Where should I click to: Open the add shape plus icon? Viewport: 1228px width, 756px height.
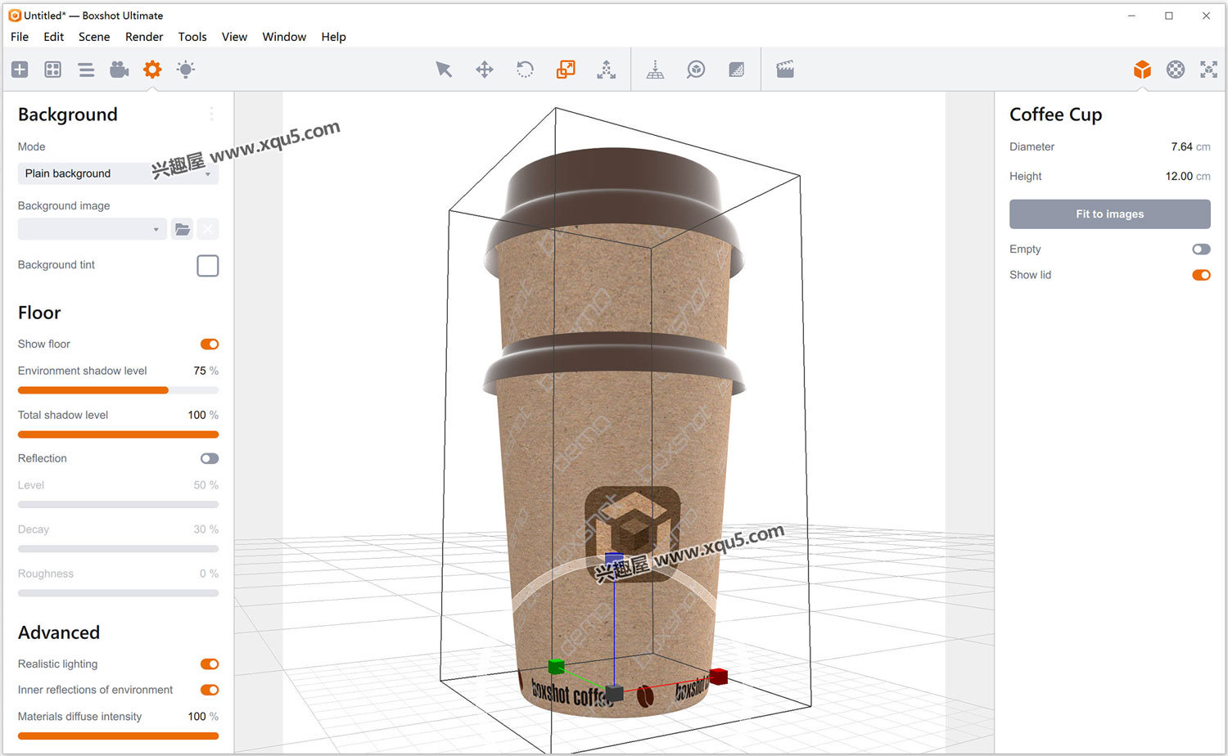click(x=20, y=70)
